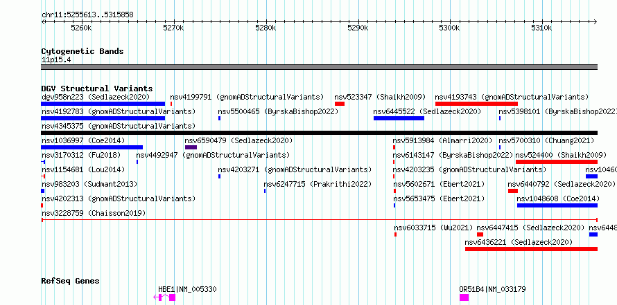The width and height of the screenshot is (617, 305).
Task: Select the red bar under nsv524400
Action: click(557, 162)
